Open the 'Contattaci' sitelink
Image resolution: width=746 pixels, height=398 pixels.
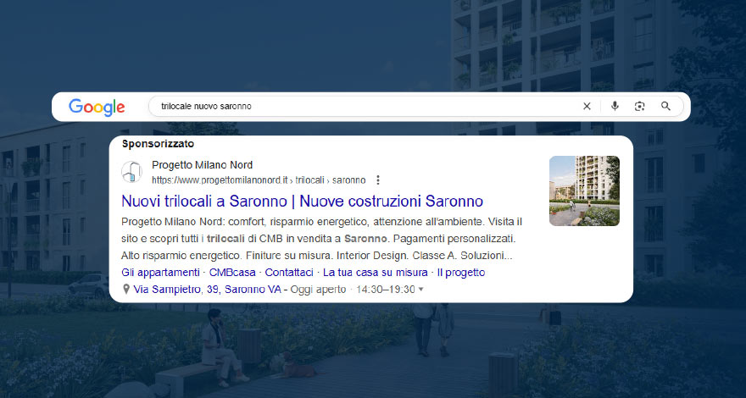(x=289, y=273)
